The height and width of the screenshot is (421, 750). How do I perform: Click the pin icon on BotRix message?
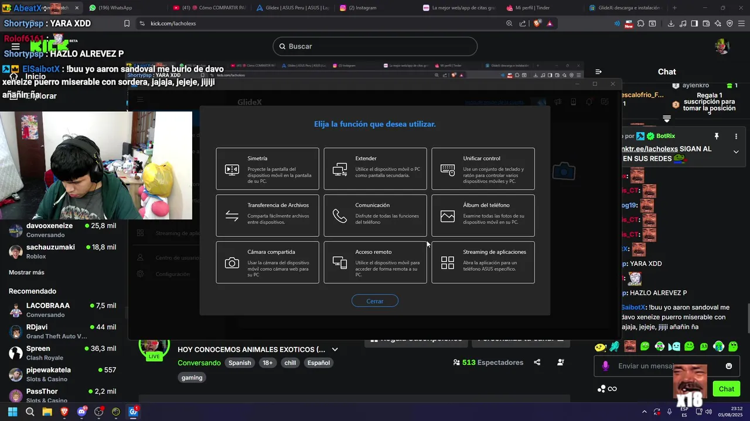tap(716, 136)
